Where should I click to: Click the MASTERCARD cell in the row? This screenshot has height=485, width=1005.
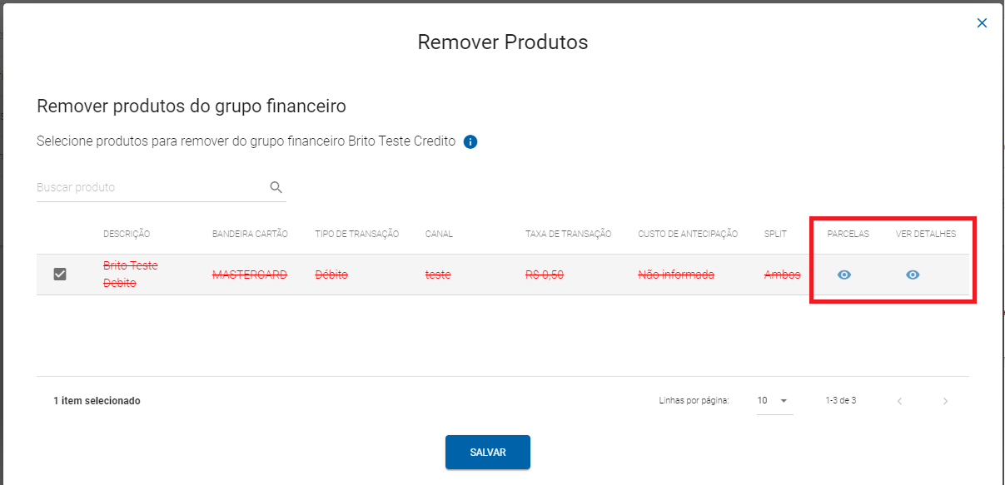tap(249, 275)
